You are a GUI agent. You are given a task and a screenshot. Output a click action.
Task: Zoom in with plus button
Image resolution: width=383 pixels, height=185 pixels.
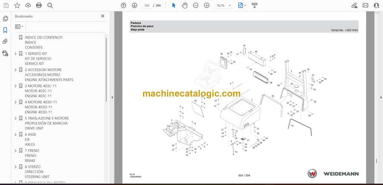point(207,6)
